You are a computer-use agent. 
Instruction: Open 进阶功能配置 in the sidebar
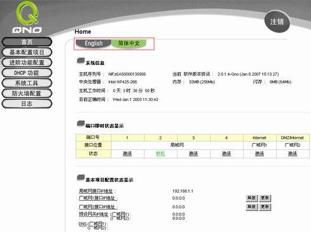(x=27, y=62)
